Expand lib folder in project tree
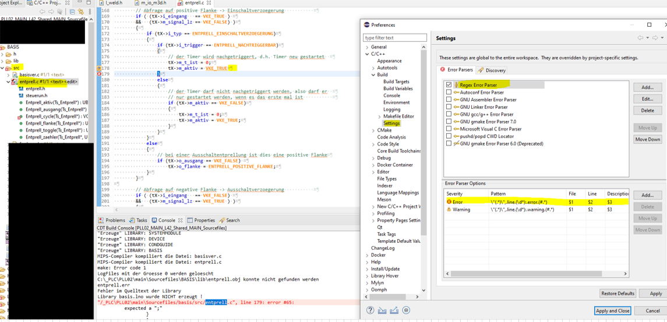The image size is (667, 322). click(3, 61)
